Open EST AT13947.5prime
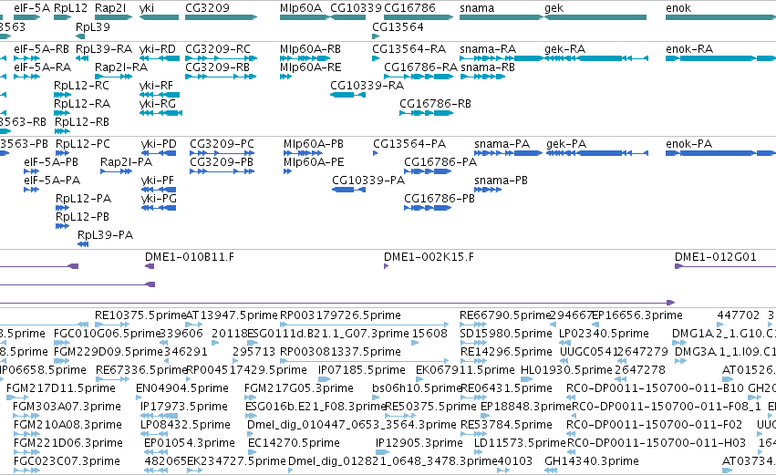Image resolution: width=776 pixels, height=475 pixels. click(x=232, y=315)
